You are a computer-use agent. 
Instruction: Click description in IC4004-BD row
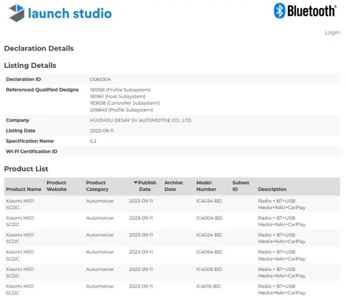click(282, 221)
